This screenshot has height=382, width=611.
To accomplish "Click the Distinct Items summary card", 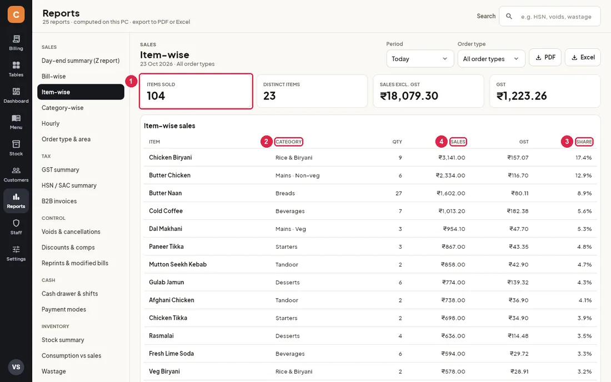I will click(x=312, y=91).
